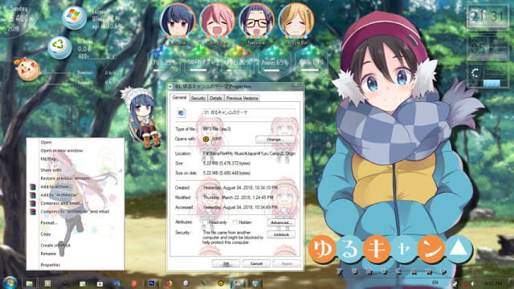The image size is (514, 289).
Task: Click Cancel in the Properties dialog
Action: click(x=256, y=263)
